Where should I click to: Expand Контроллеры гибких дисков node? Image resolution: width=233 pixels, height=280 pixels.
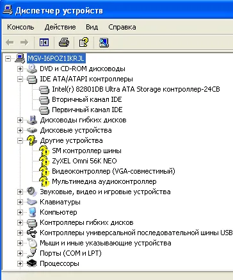tap(20, 222)
